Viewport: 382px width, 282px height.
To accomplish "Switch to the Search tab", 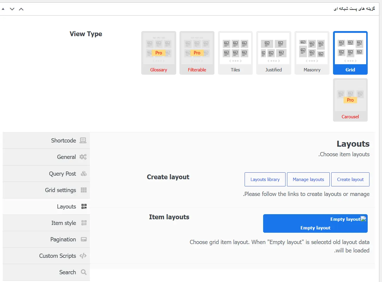I will point(46,272).
